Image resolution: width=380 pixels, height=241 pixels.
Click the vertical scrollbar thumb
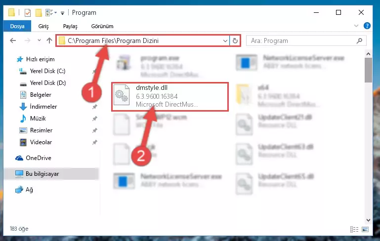(x=368, y=70)
